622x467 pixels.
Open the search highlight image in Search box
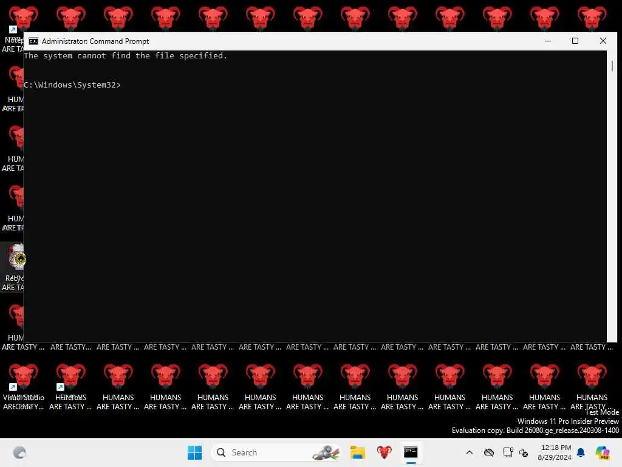click(326, 452)
